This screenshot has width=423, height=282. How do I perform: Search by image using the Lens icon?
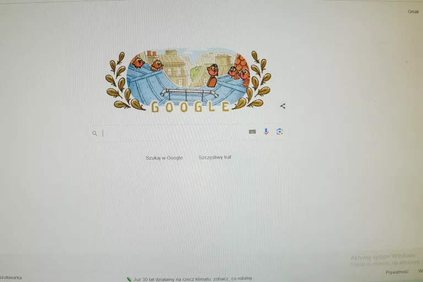coord(279,132)
